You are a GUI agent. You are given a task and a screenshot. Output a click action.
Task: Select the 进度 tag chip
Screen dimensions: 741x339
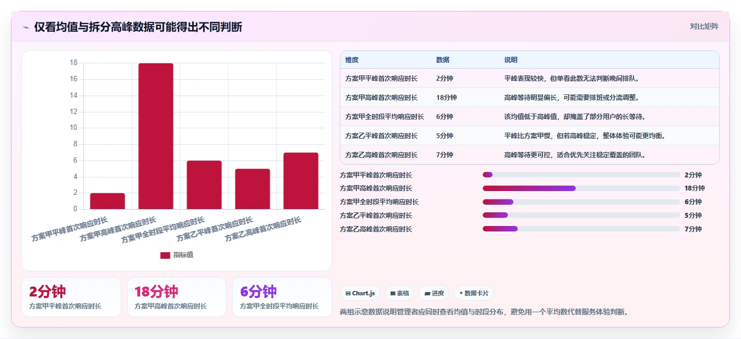[x=434, y=293]
